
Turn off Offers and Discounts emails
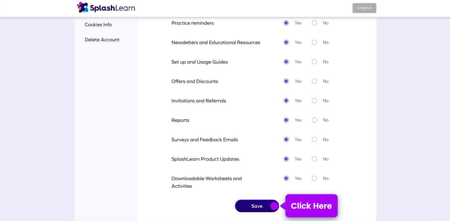314,81
